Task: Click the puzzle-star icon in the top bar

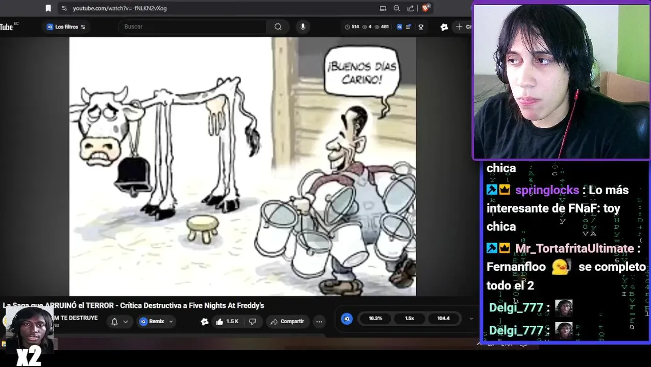Action: (444, 27)
